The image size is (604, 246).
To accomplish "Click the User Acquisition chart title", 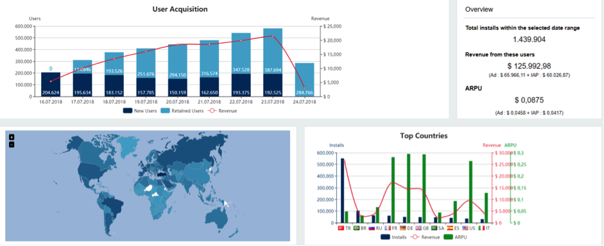I will coord(180,9).
